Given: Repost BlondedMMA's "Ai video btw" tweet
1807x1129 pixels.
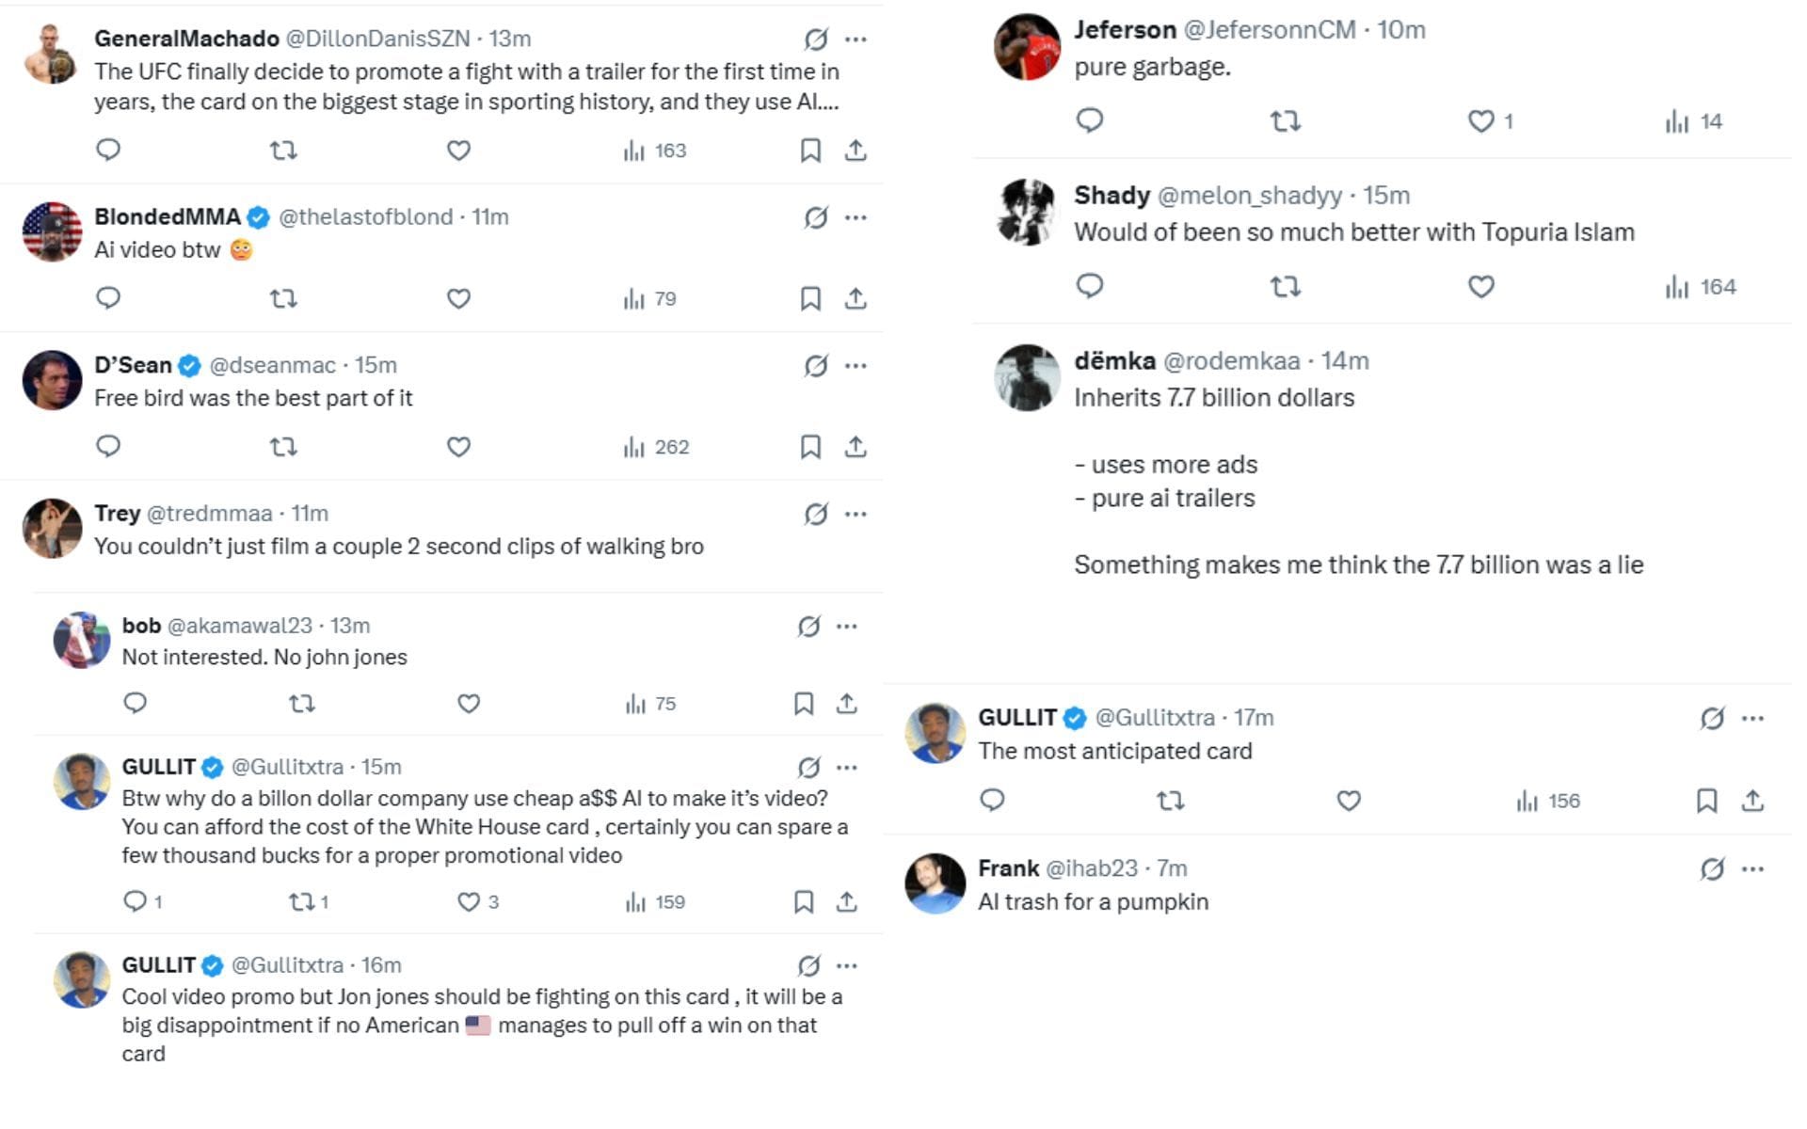Looking at the screenshot, I should 283,298.
